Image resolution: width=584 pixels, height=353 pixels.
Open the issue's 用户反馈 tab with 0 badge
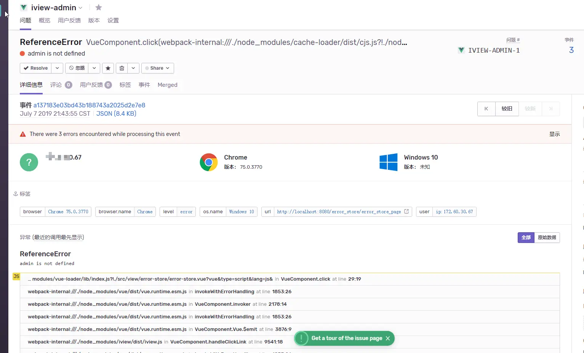96,85
